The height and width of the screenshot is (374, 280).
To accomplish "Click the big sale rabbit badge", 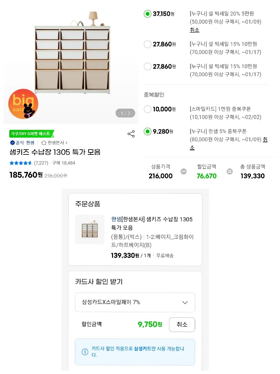I will pos(24,104).
